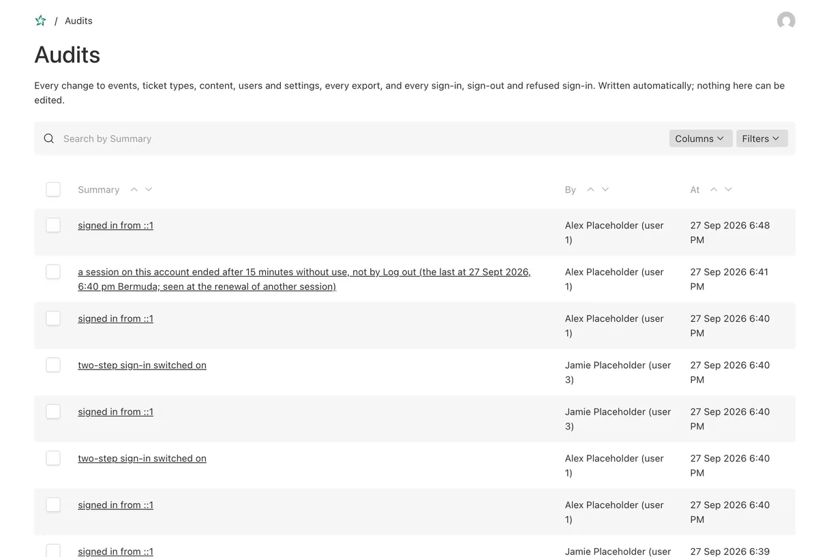
Task: Click the star logo home icon
Action: click(x=40, y=20)
